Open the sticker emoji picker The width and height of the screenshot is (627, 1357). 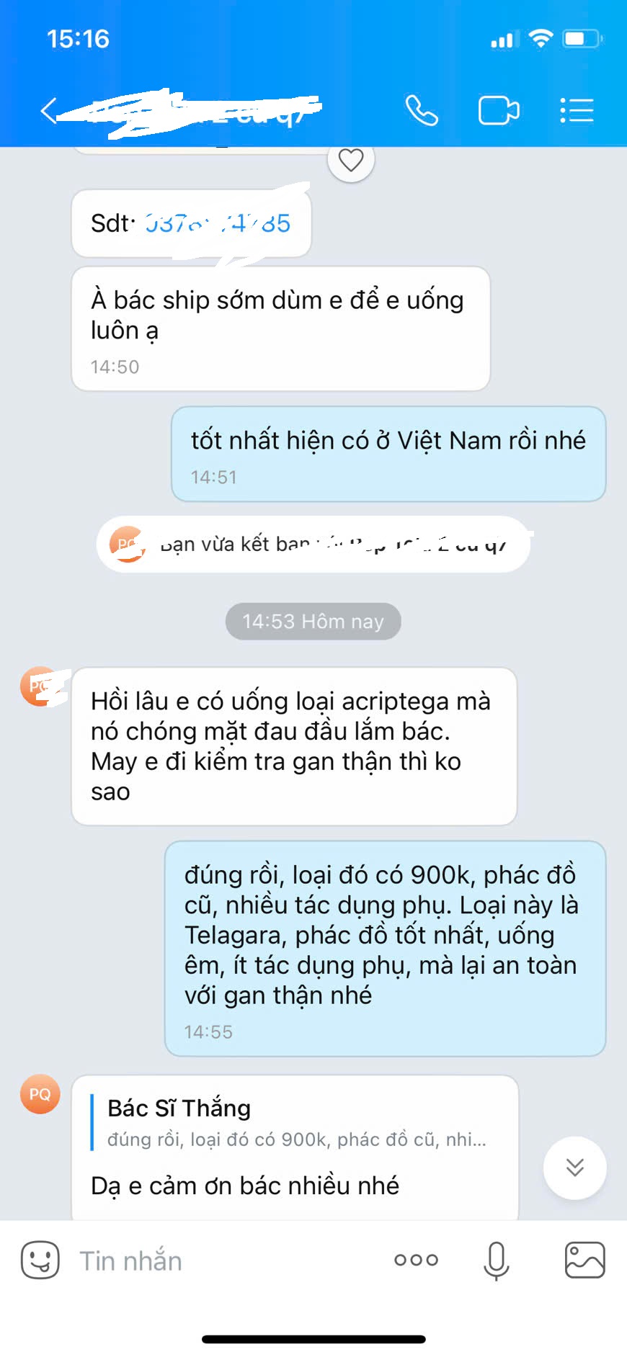tap(40, 1260)
